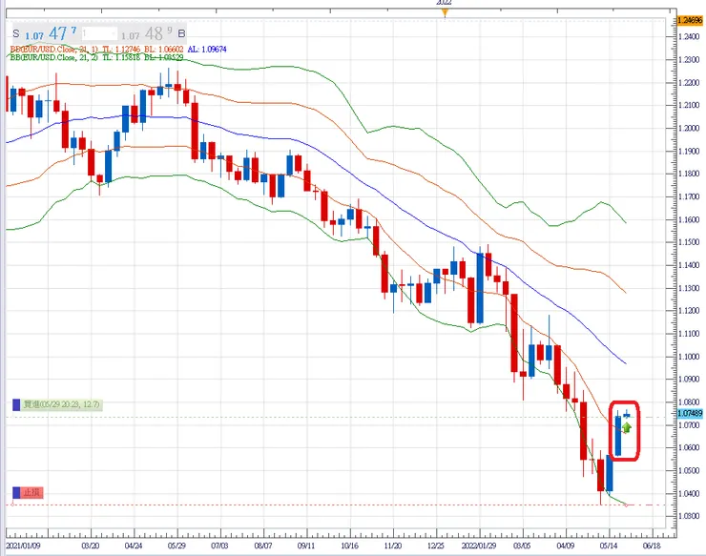Click the 05/29 date axis label
Viewport: 706px width, 556px height.
[x=176, y=546]
